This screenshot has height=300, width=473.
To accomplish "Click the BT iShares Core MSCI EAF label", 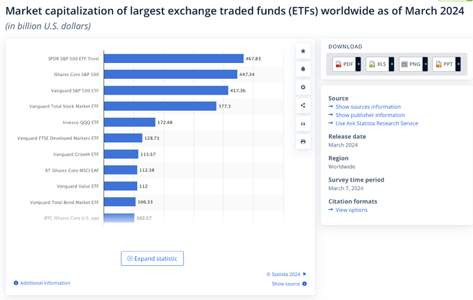I will (x=72, y=171).
